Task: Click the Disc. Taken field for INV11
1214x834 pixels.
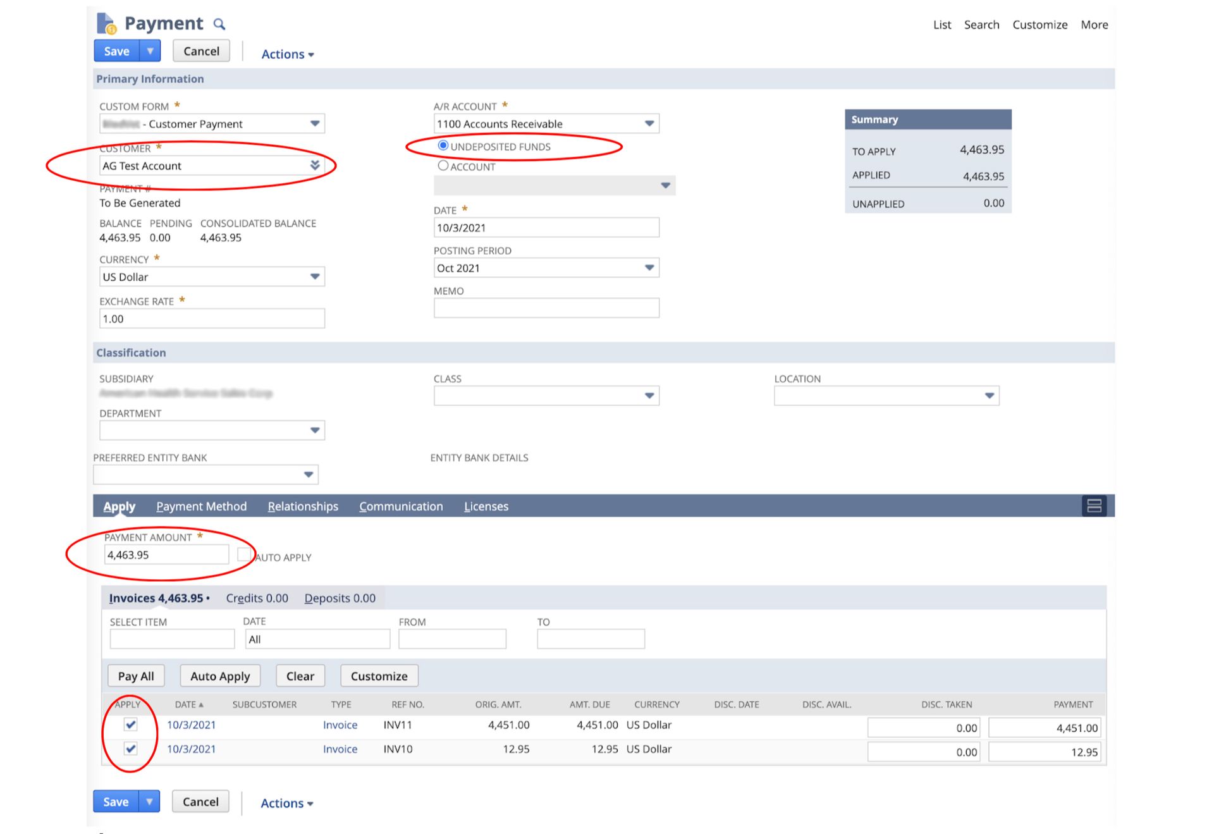Action: 924,728
